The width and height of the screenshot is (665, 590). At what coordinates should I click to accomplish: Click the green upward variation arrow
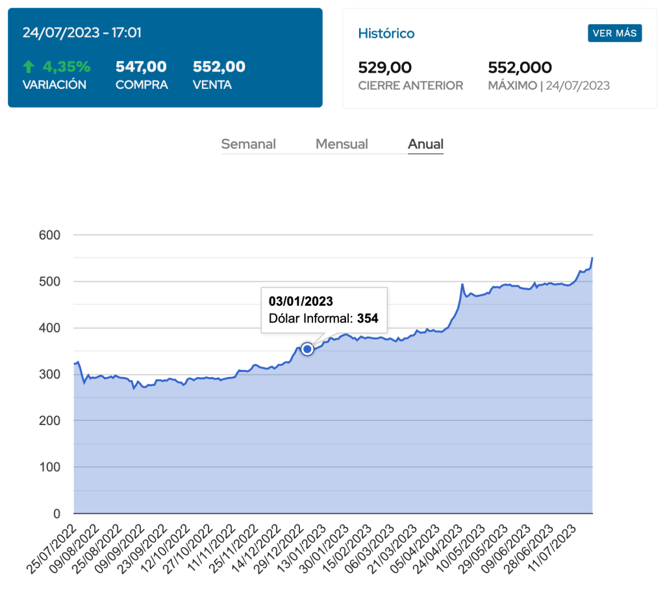click(29, 67)
